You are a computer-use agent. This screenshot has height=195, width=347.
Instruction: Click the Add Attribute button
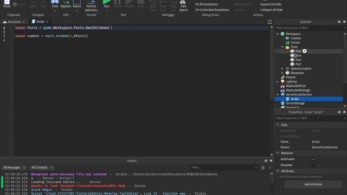[x=313, y=184]
